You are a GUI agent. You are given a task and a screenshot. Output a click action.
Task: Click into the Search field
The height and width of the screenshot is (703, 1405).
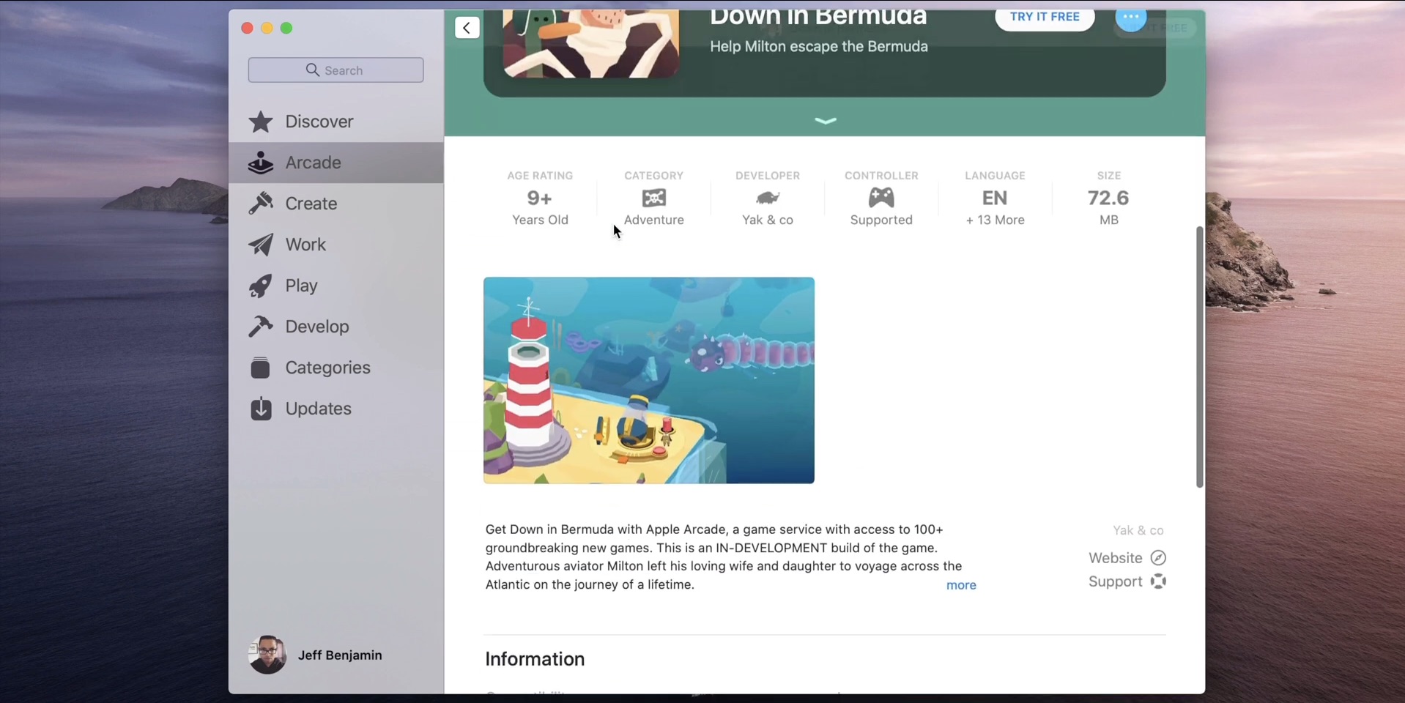(x=336, y=70)
